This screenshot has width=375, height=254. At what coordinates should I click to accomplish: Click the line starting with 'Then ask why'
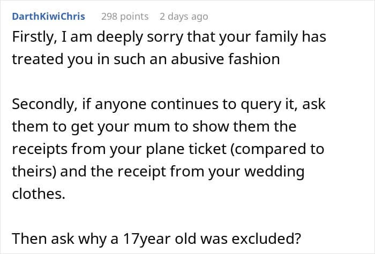coord(156,238)
